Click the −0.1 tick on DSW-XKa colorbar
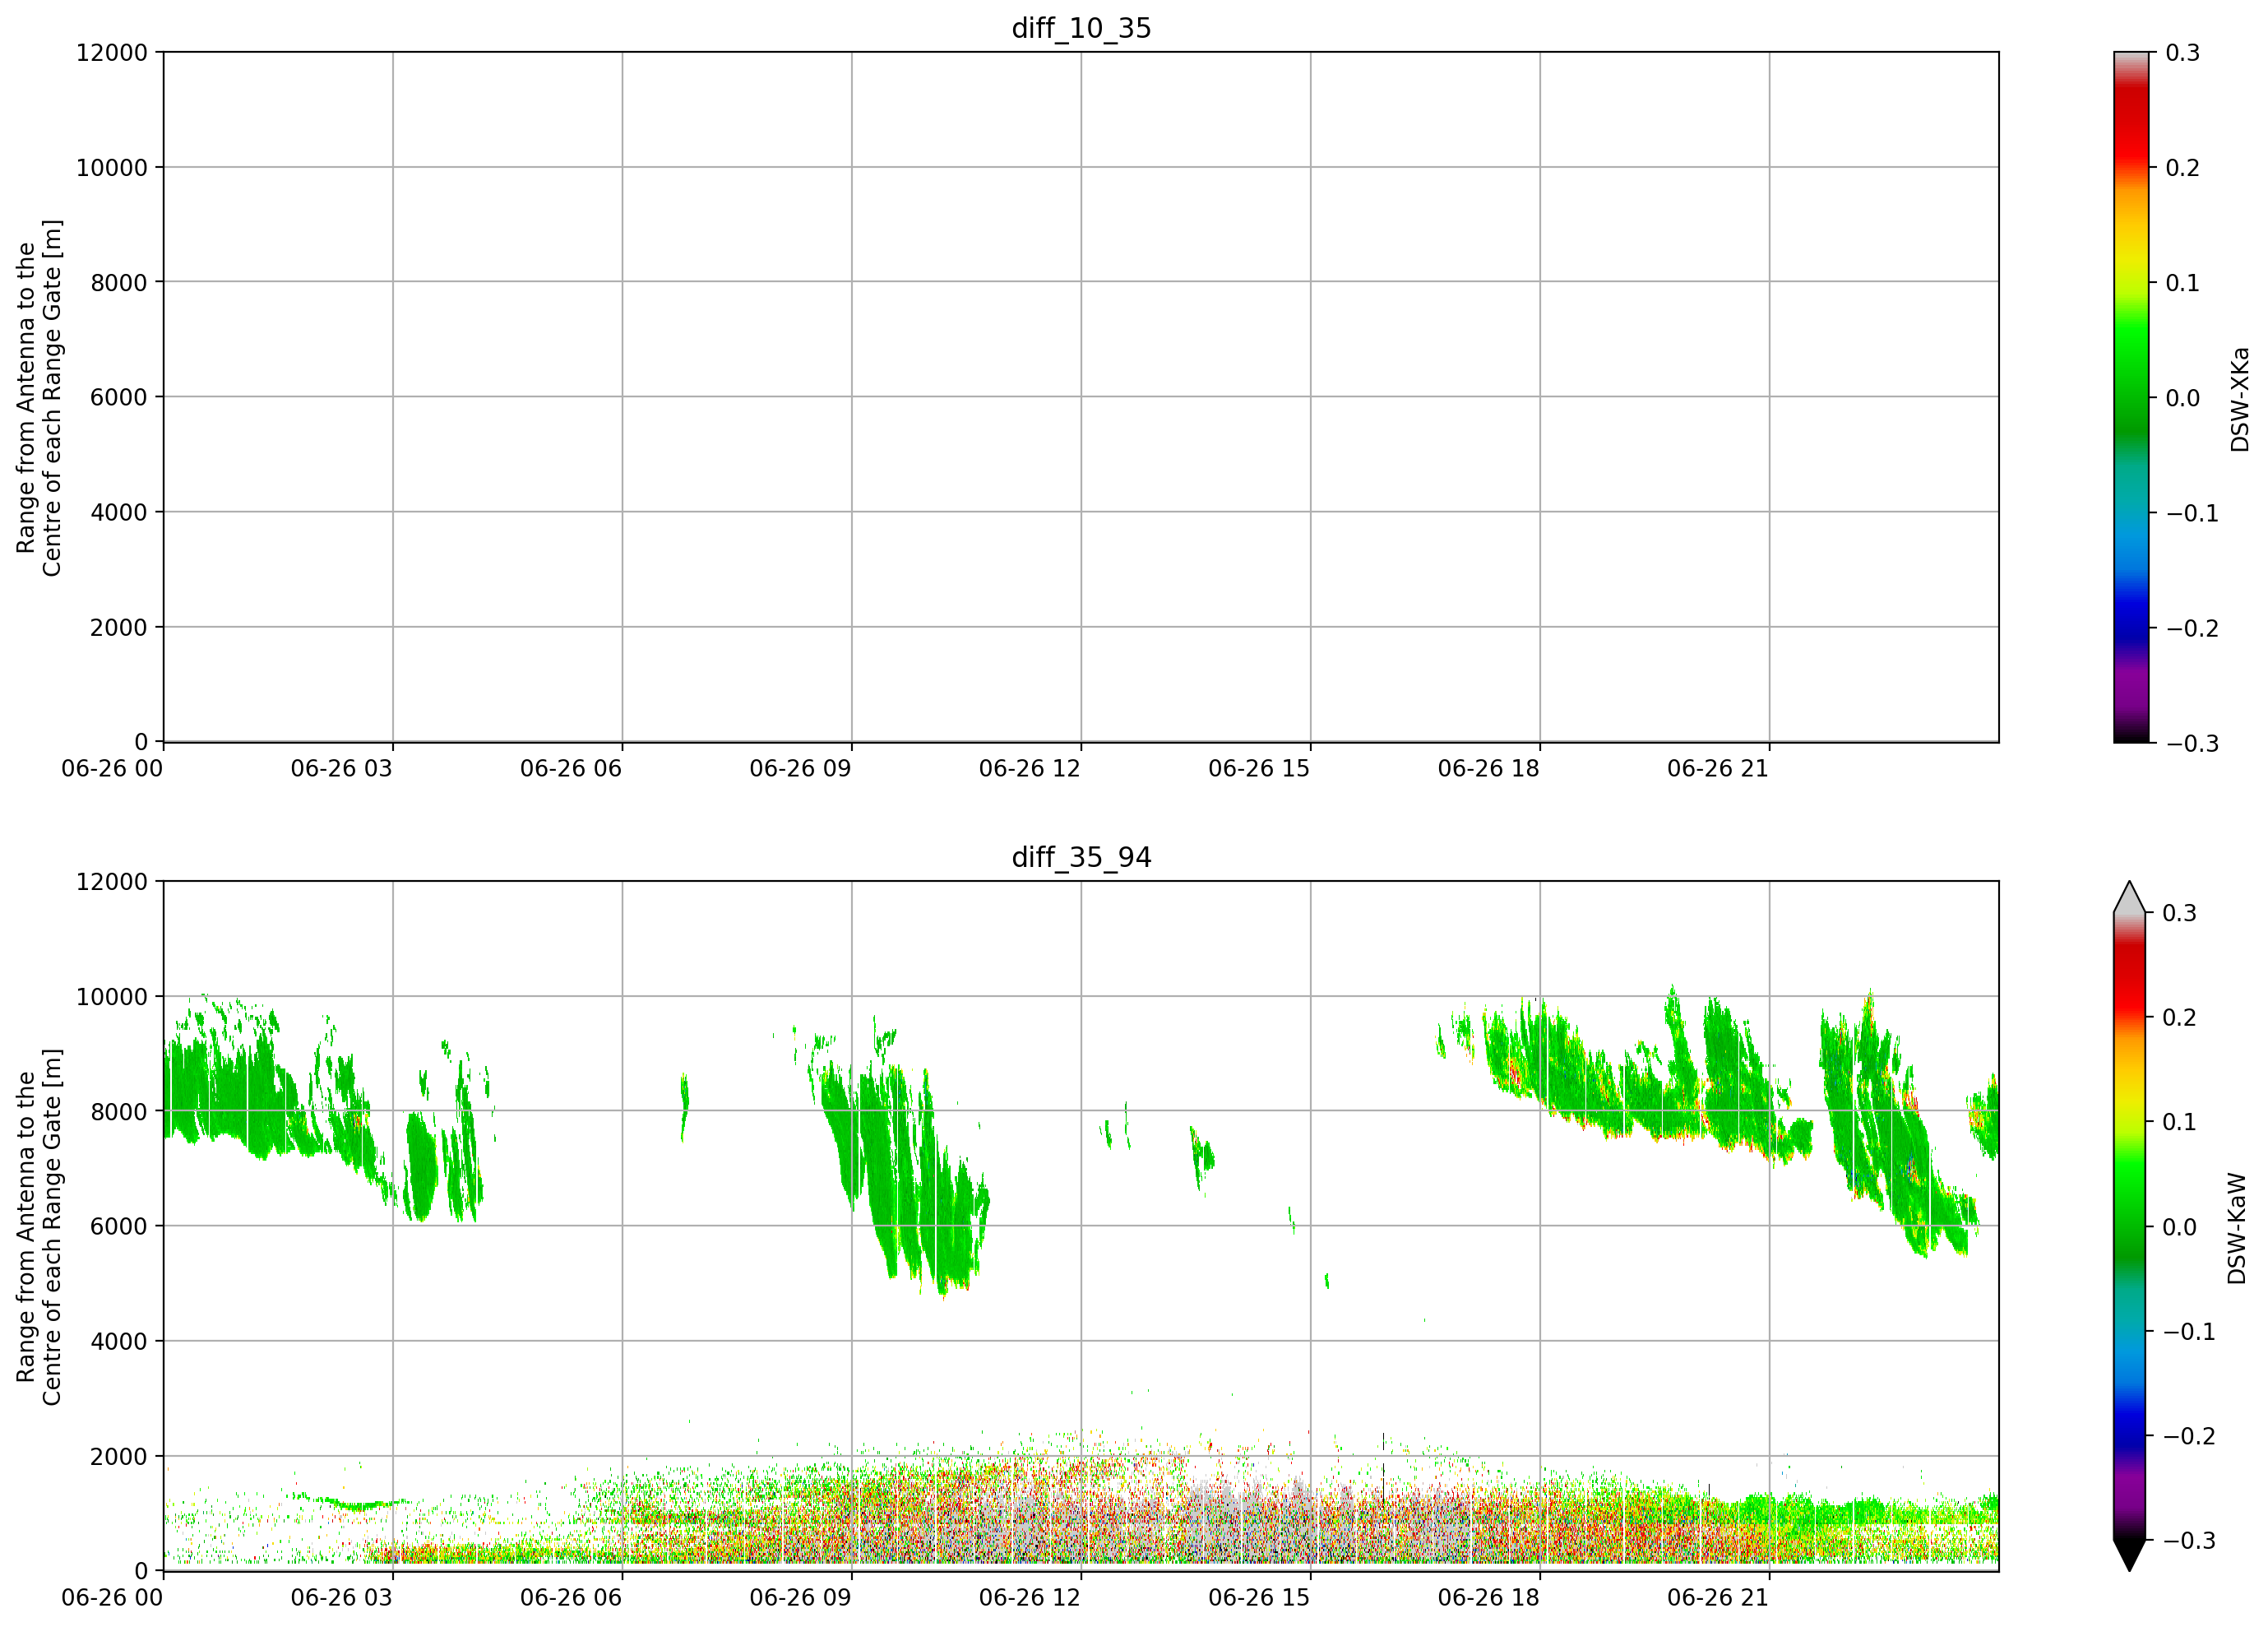The height and width of the screenshot is (1627, 2268). [2192, 512]
